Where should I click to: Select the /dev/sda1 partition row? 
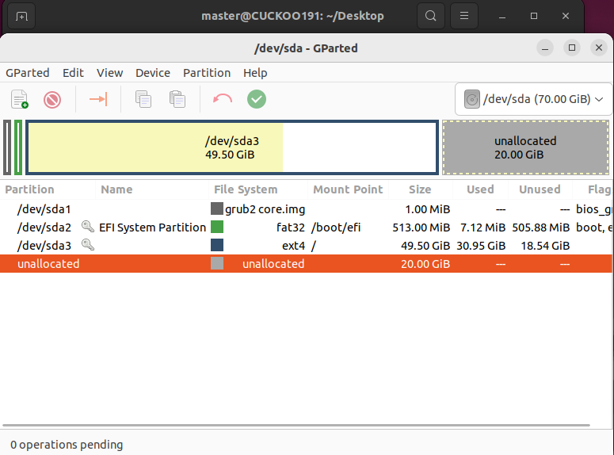coord(307,209)
